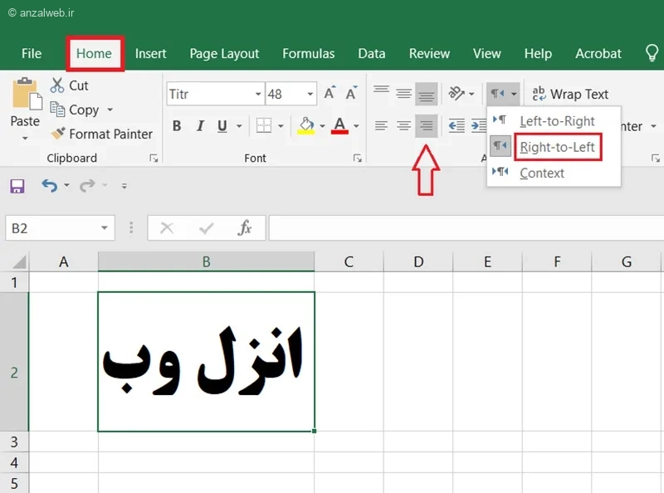Click the Align Left icon
This screenshot has height=493, width=664.
point(381,126)
